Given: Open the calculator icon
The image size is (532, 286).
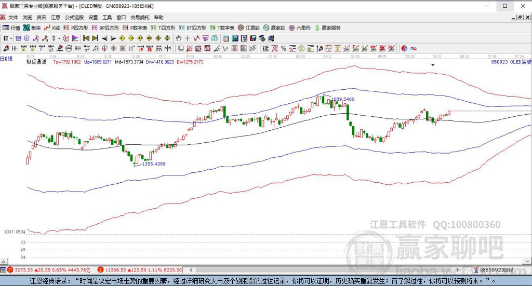Looking at the screenshot, I should click(x=235, y=38).
